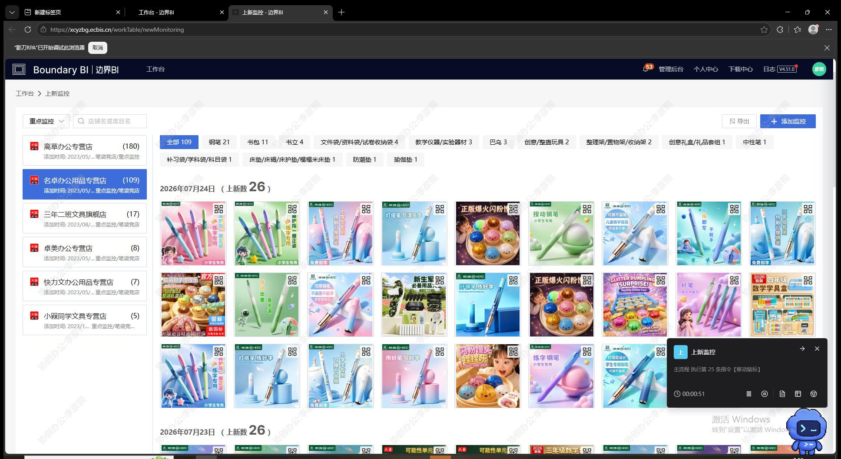Show QR code for Glitter Dumpling Surprise product

pos(661,280)
